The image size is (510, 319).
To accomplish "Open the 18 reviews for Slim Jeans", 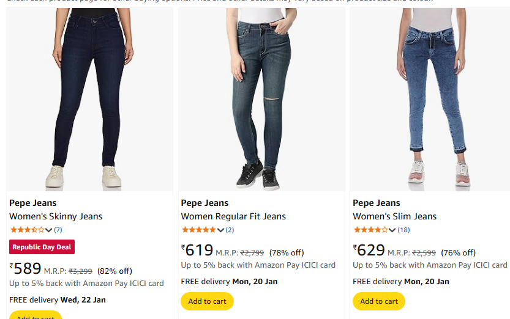I will point(403,230).
